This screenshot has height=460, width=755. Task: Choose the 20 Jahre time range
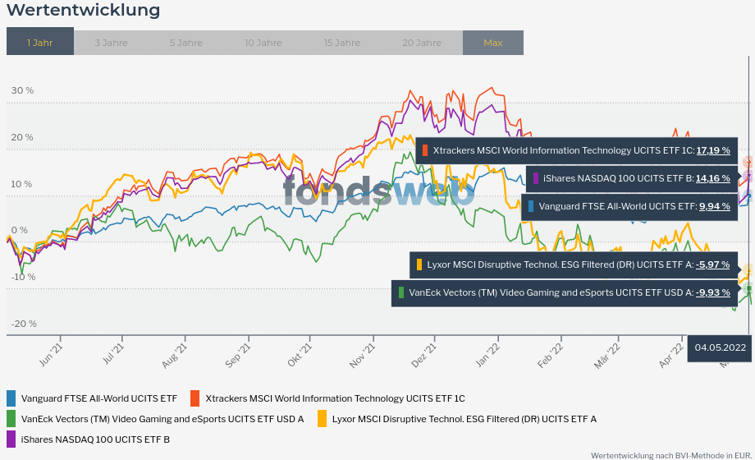421,43
